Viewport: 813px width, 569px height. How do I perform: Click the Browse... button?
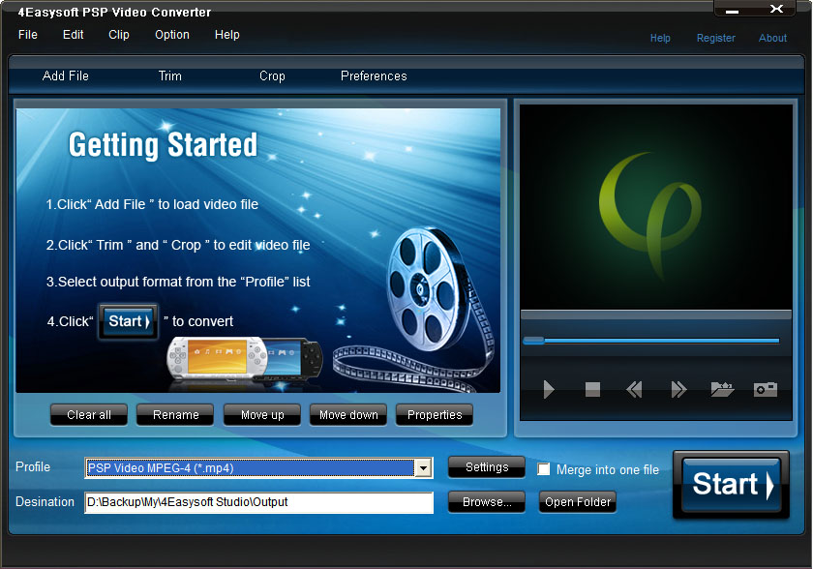click(x=487, y=501)
